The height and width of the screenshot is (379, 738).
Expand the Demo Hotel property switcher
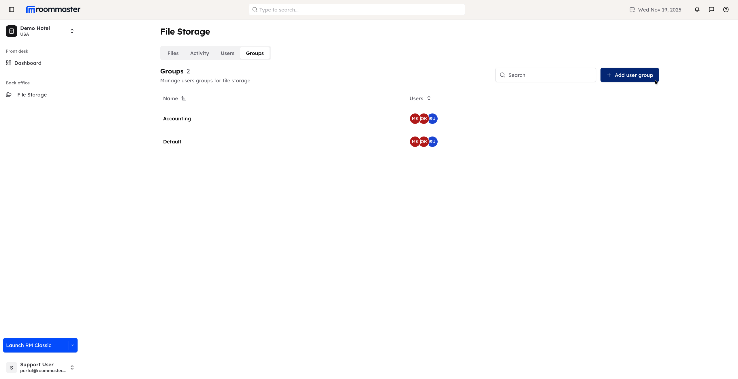(71, 31)
